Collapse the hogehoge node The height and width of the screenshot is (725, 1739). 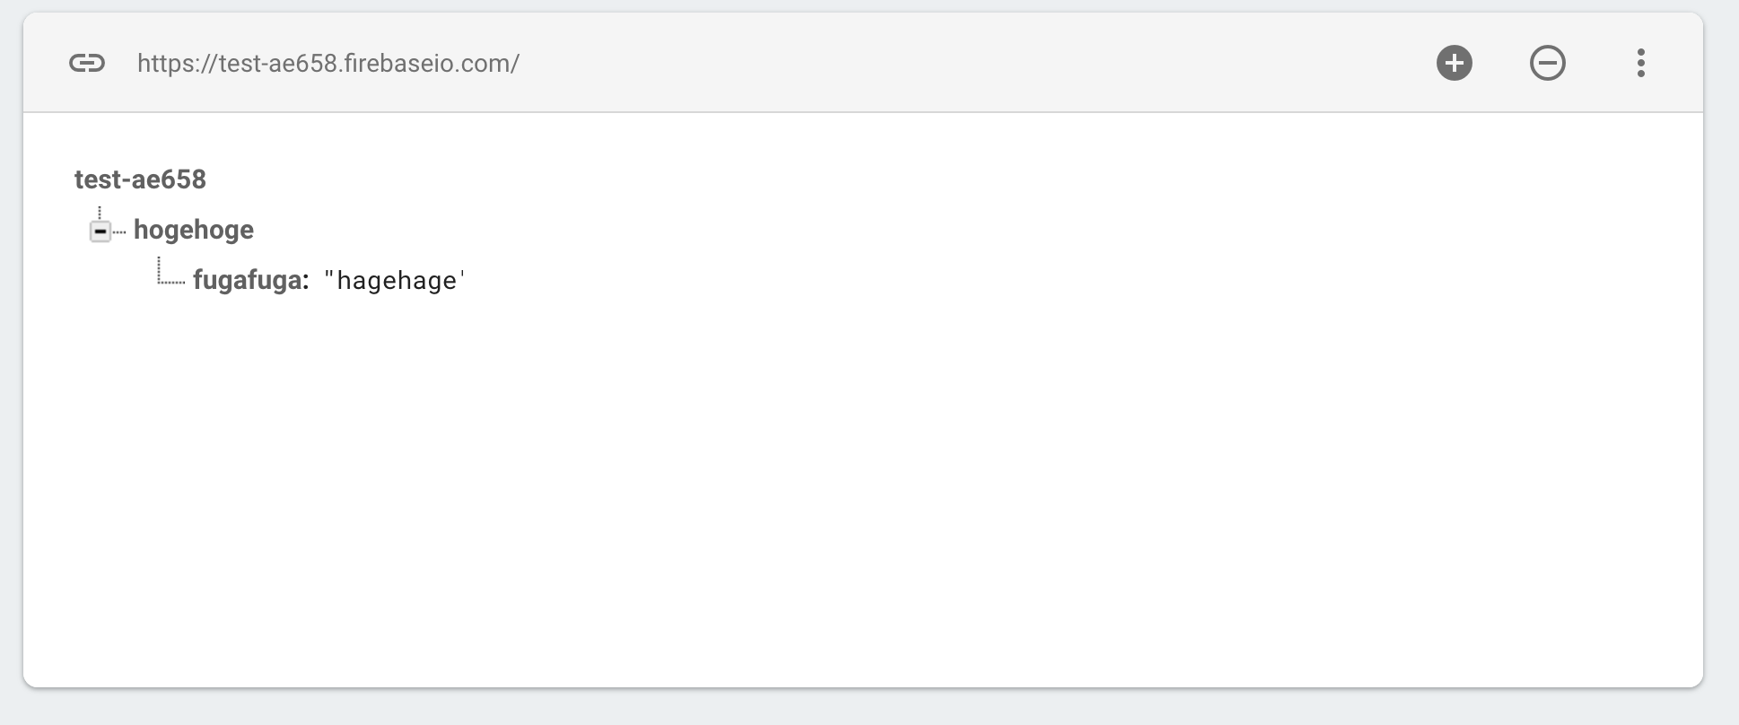point(100,231)
